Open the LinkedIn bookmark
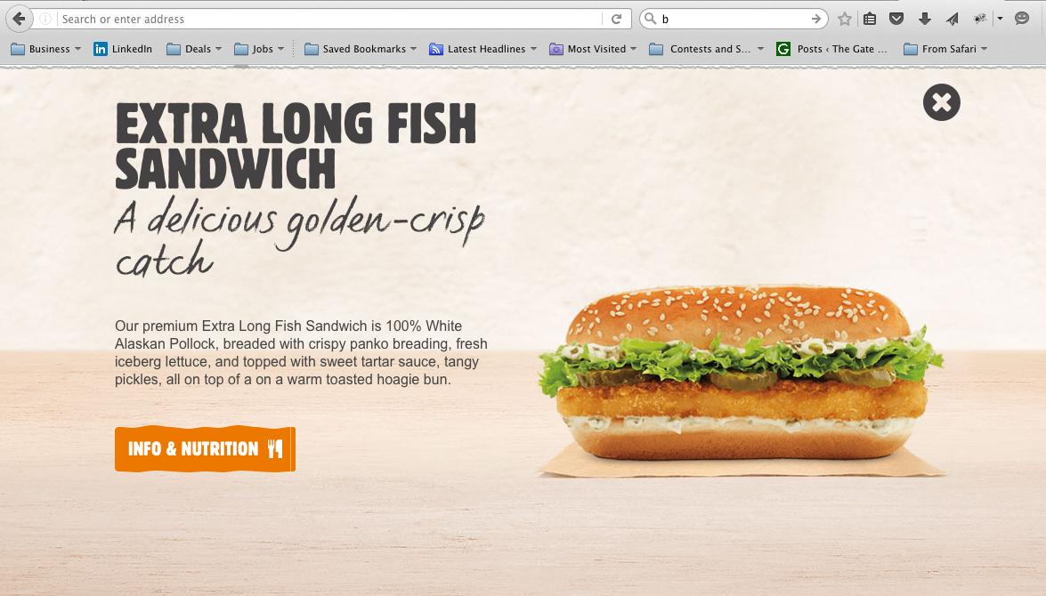This screenshot has width=1046, height=596. [124, 49]
